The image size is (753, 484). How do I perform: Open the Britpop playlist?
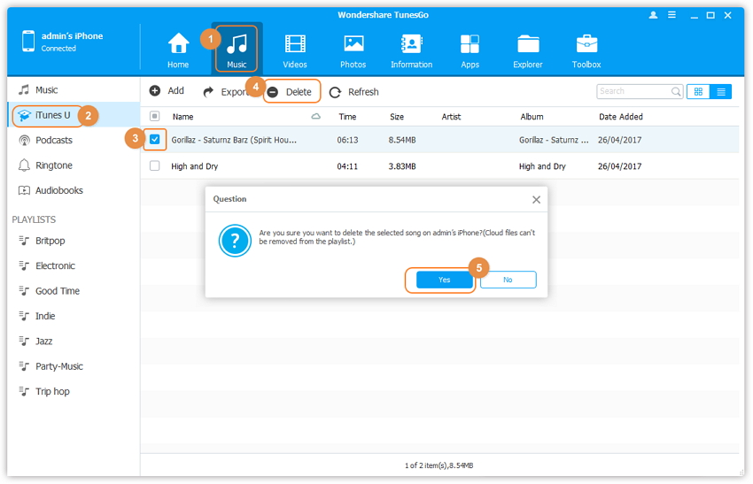[50, 241]
